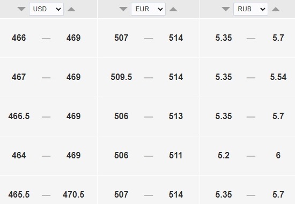Select the 513 EUR sell rate
The width and height of the screenshot is (295, 204).
[x=176, y=116]
